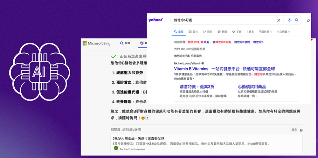Start Yahoo voice search with microphone
This screenshot has width=318, height=158.
(x=289, y=20)
